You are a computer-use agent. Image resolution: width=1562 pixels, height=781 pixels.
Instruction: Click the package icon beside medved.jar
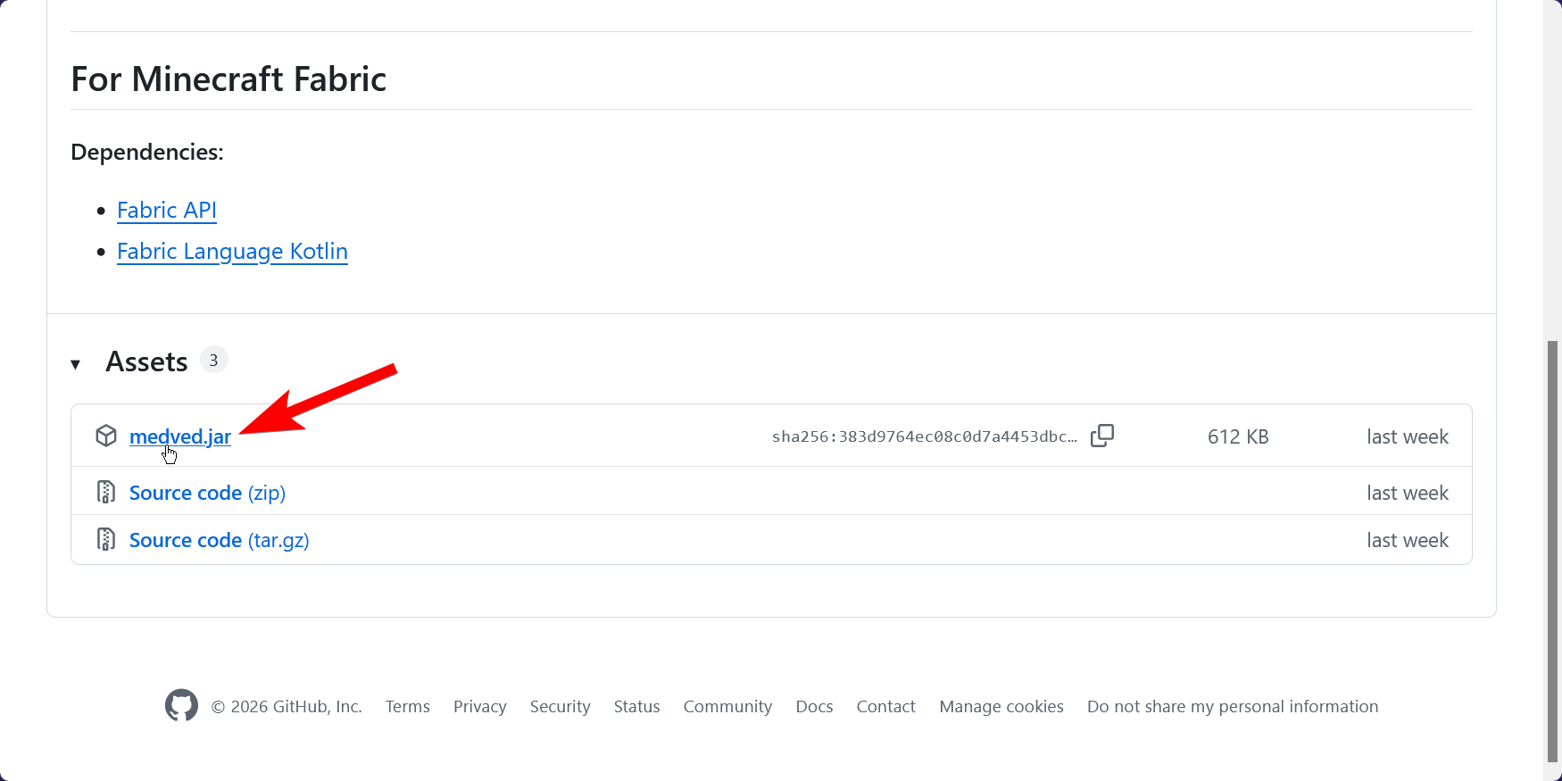pos(106,436)
